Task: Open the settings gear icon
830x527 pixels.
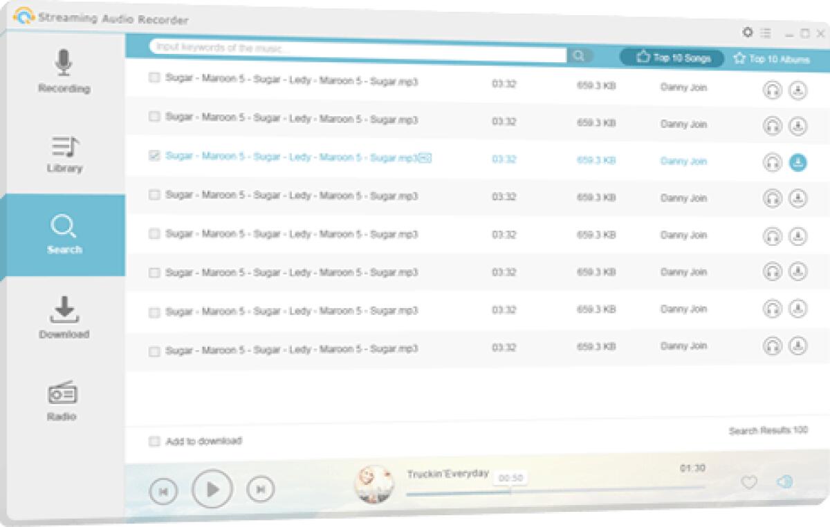Action: pos(747,32)
